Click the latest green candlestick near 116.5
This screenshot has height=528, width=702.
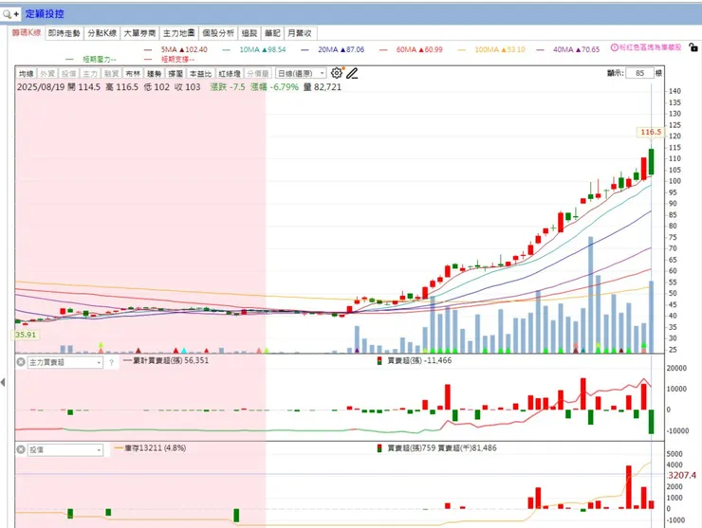[651, 162]
